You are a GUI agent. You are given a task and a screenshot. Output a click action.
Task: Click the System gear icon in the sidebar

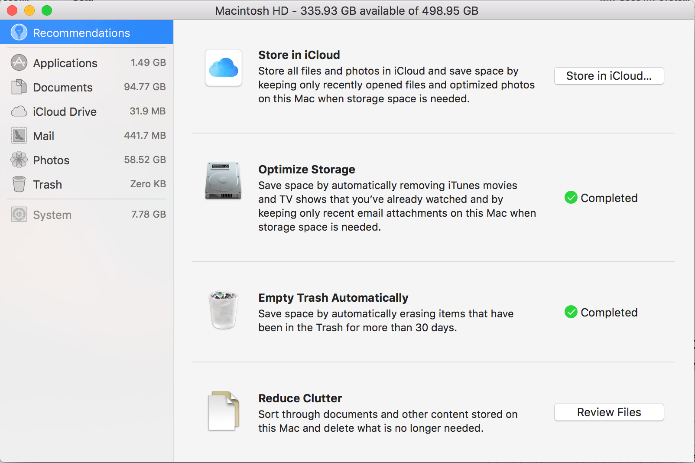tap(18, 214)
